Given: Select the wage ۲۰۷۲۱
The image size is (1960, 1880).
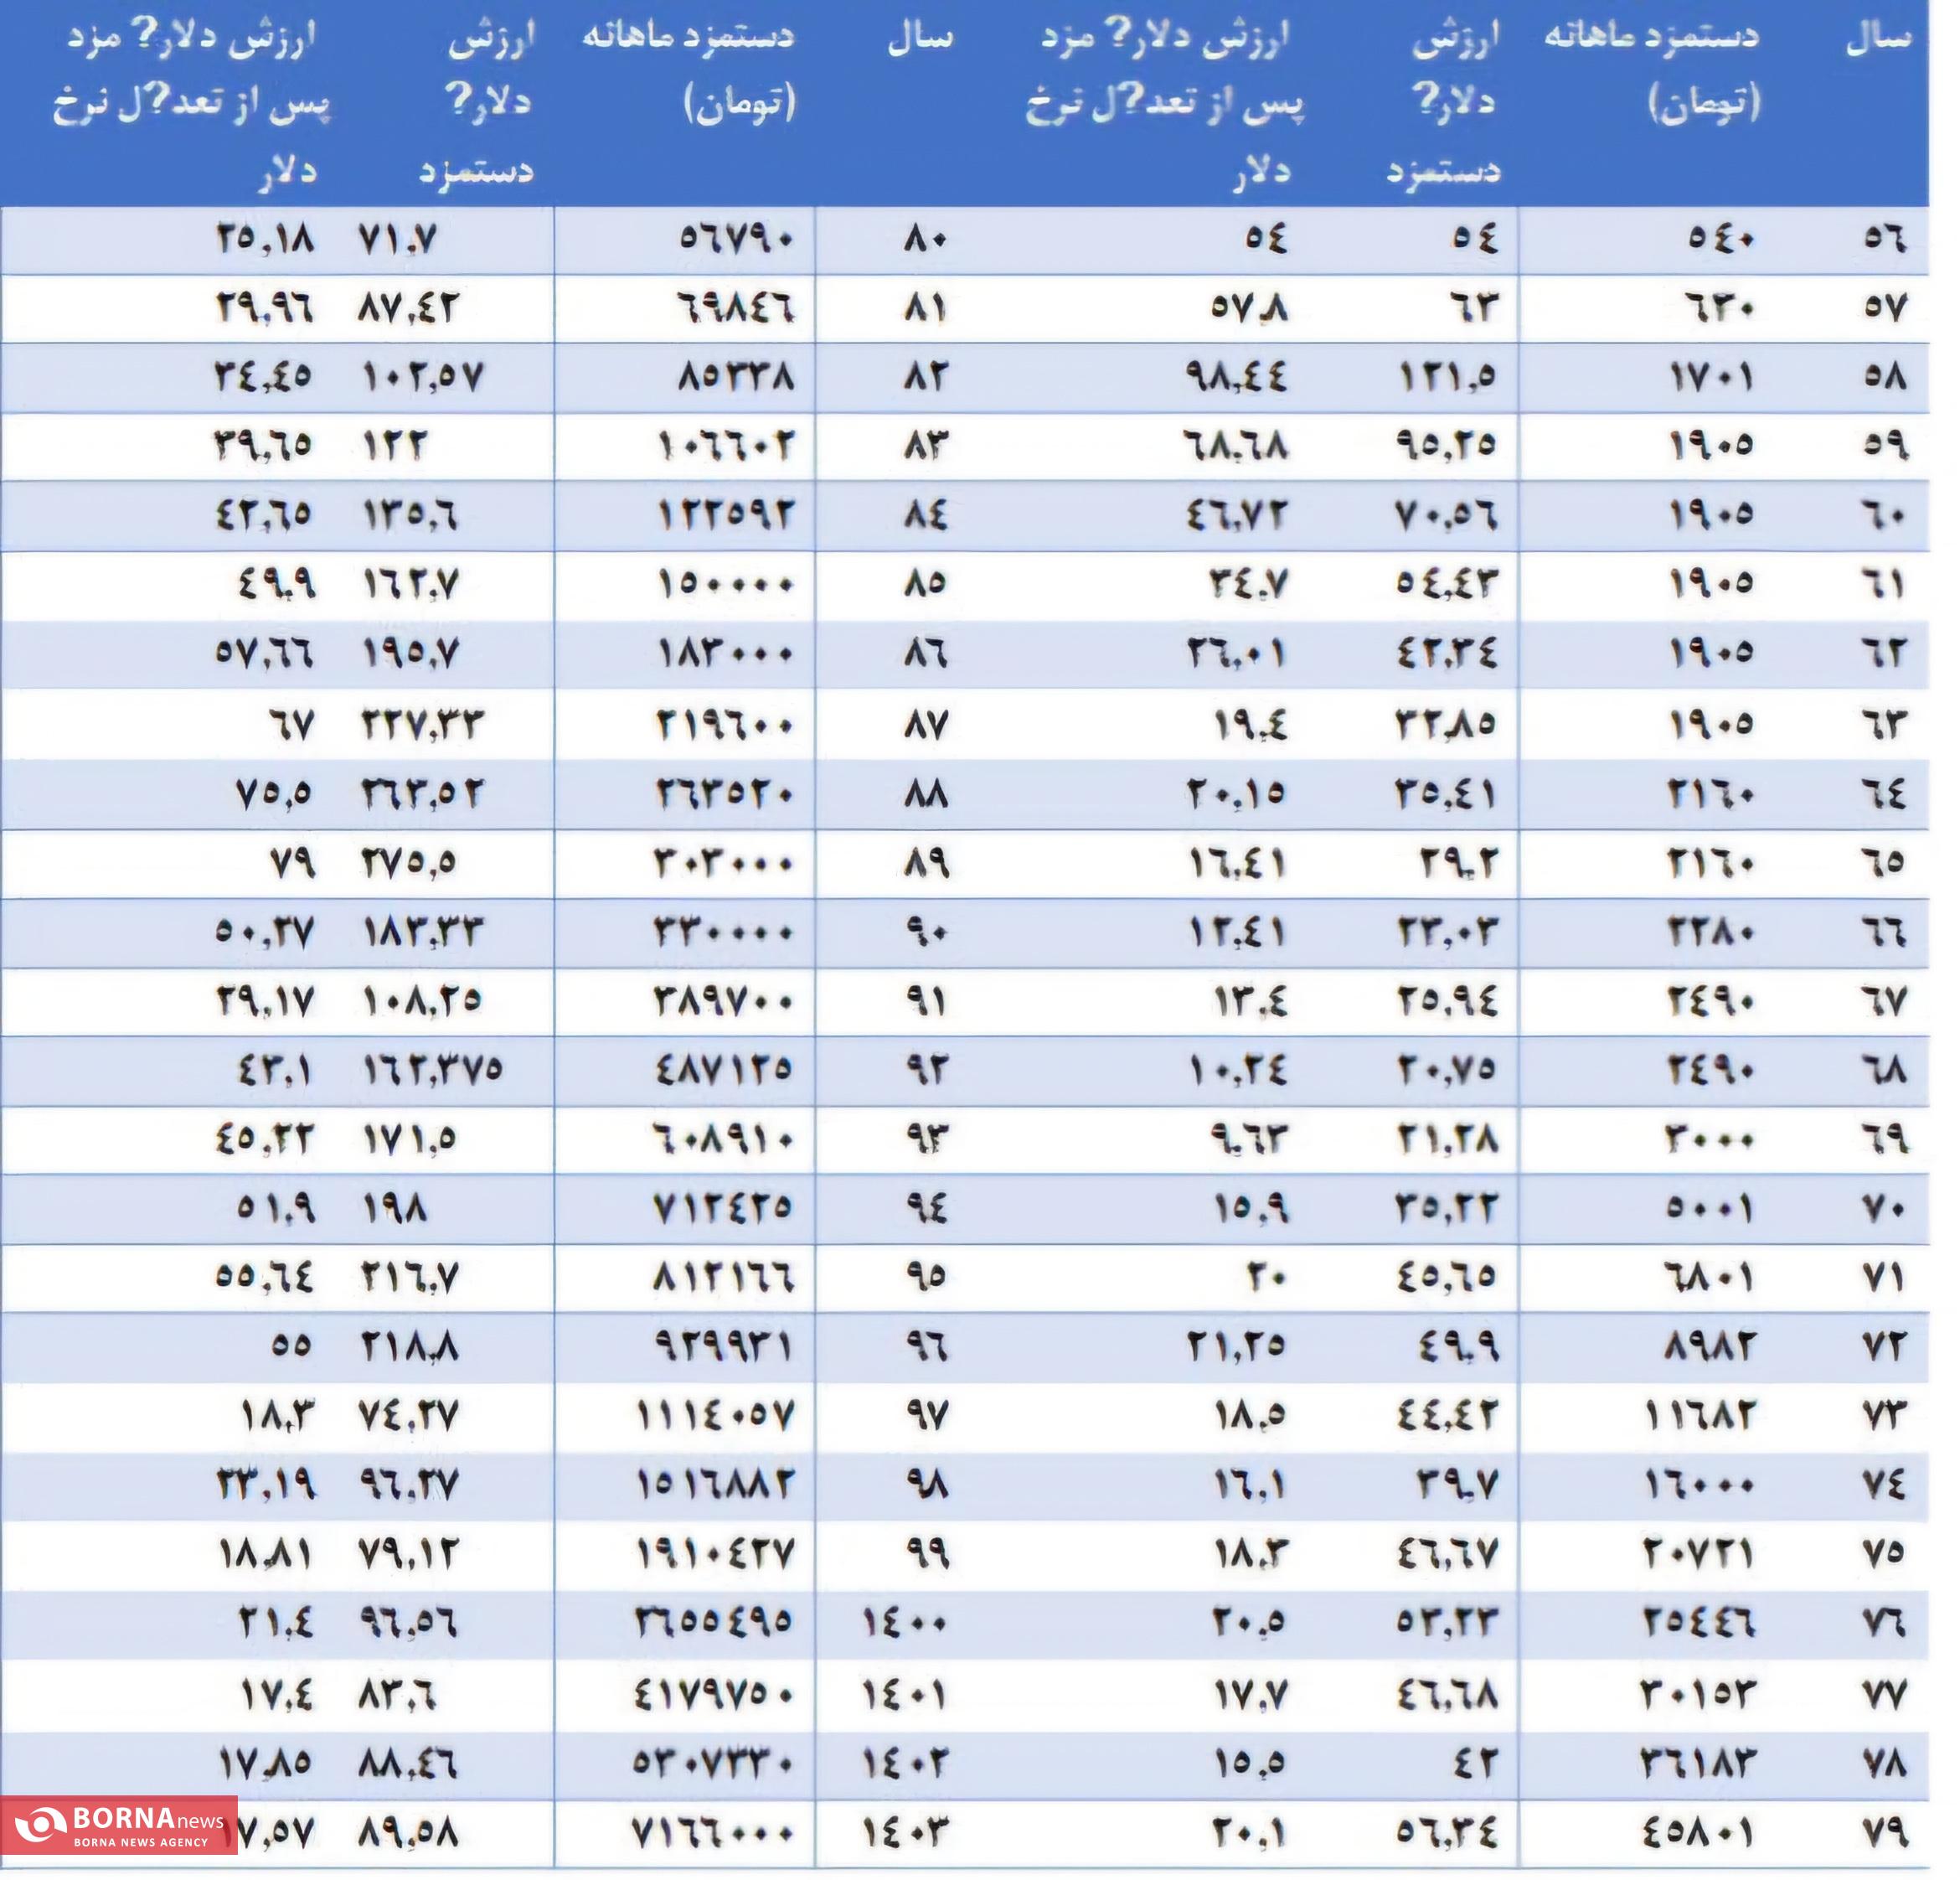Looking at the screenshot, I should click(1700, 1553).
